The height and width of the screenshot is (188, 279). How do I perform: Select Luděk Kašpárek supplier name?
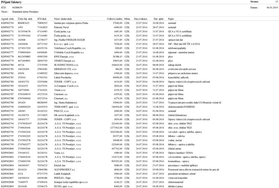[x=62, y=174]
